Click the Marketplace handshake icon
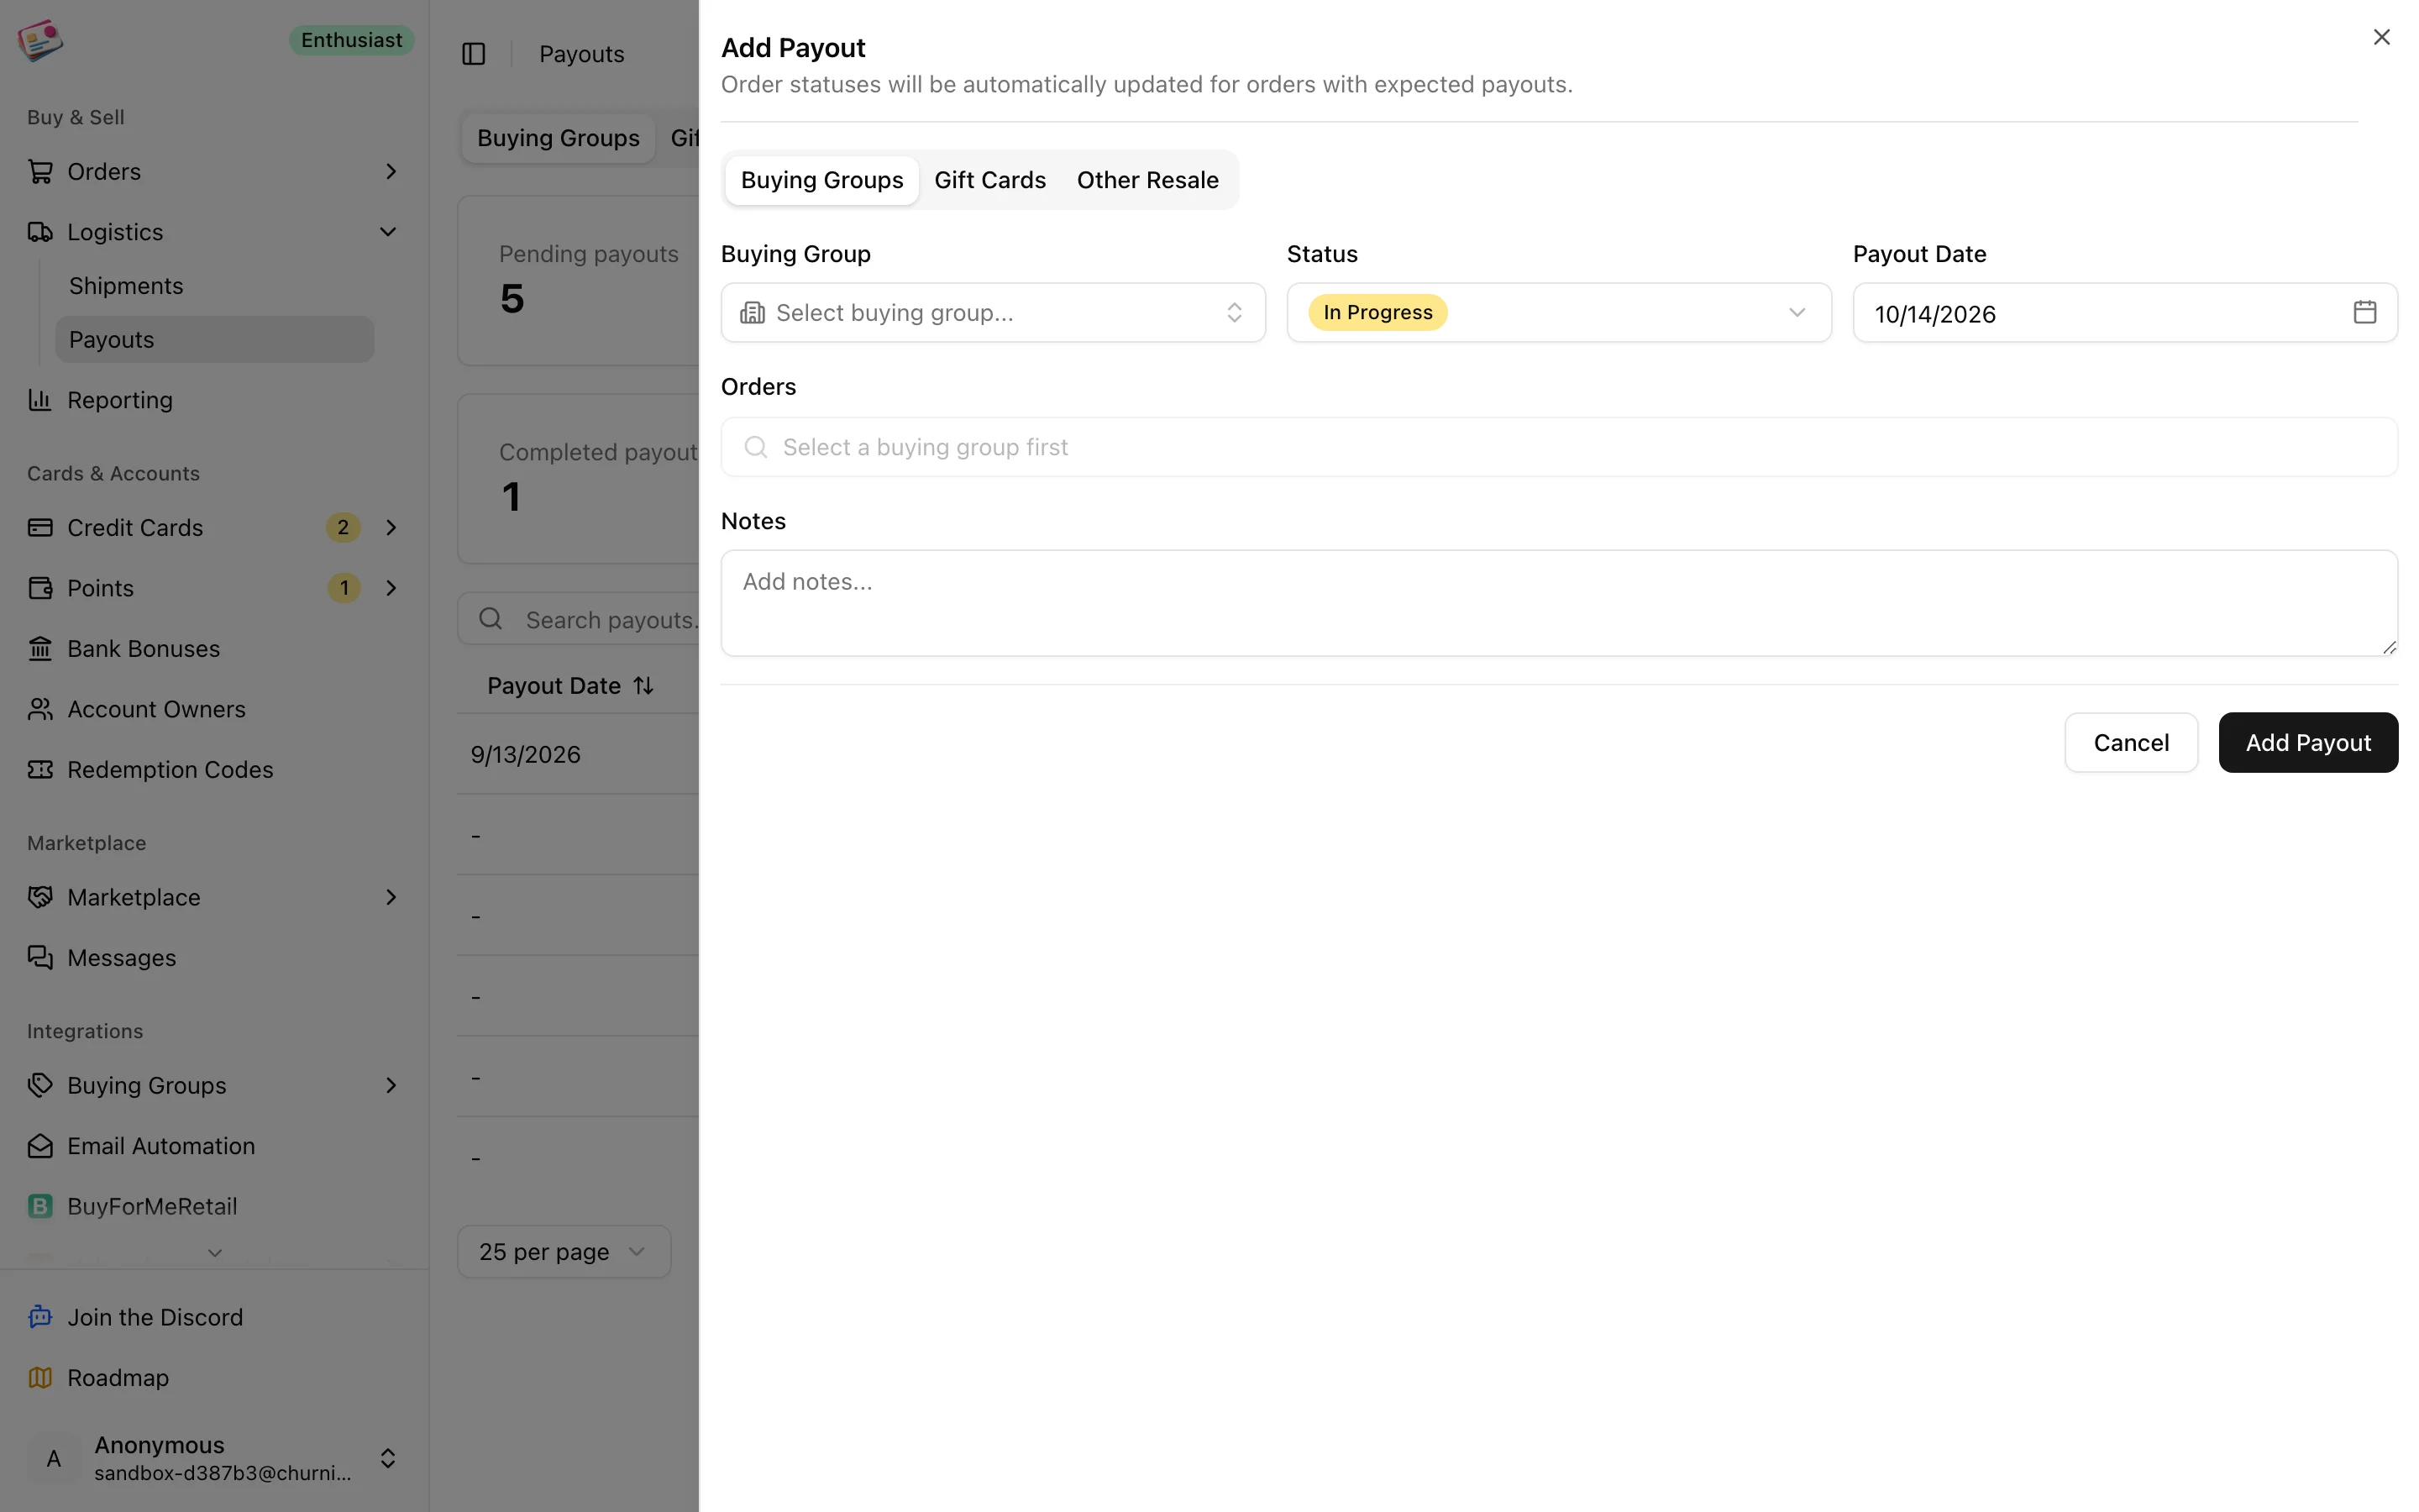Viewport: 2419px width, 1512px height. [40, 897]
